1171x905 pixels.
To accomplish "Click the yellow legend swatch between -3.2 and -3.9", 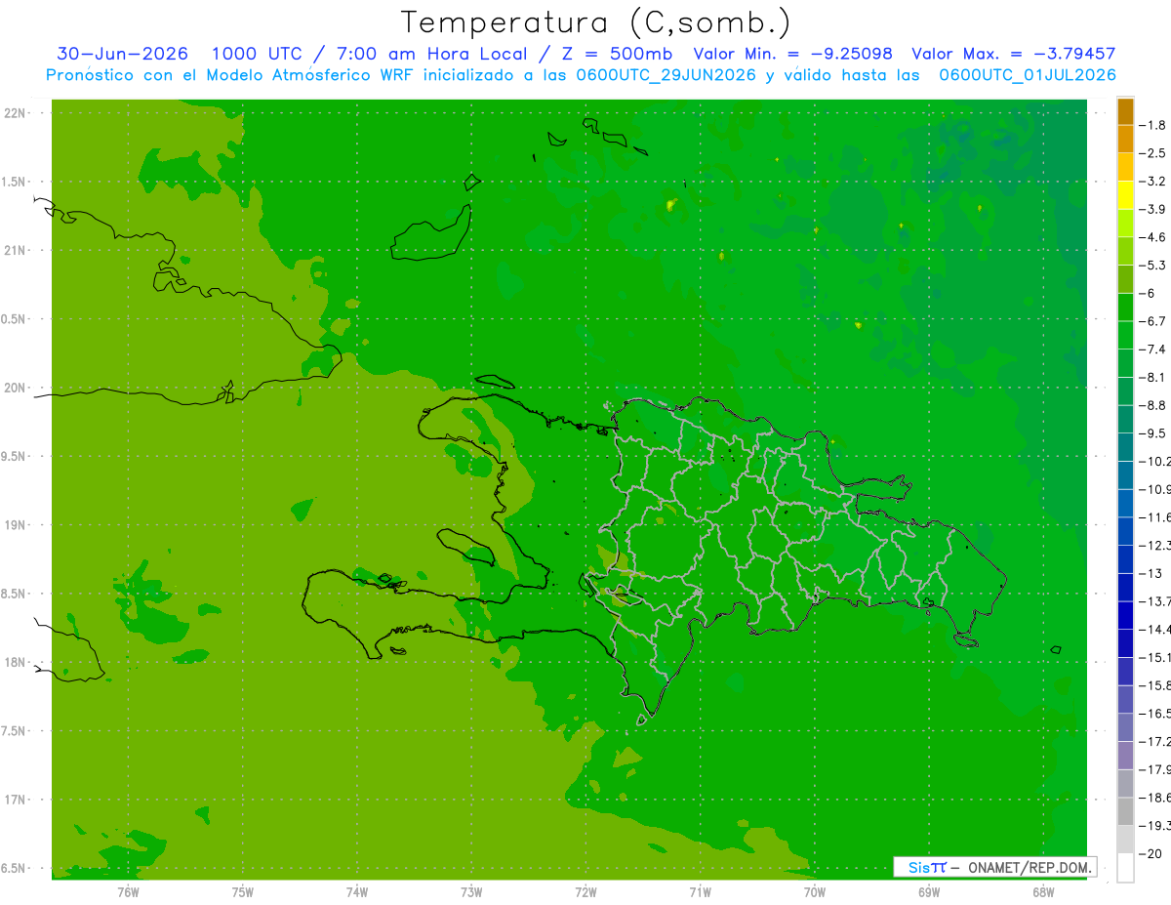I will (1125, 195).
